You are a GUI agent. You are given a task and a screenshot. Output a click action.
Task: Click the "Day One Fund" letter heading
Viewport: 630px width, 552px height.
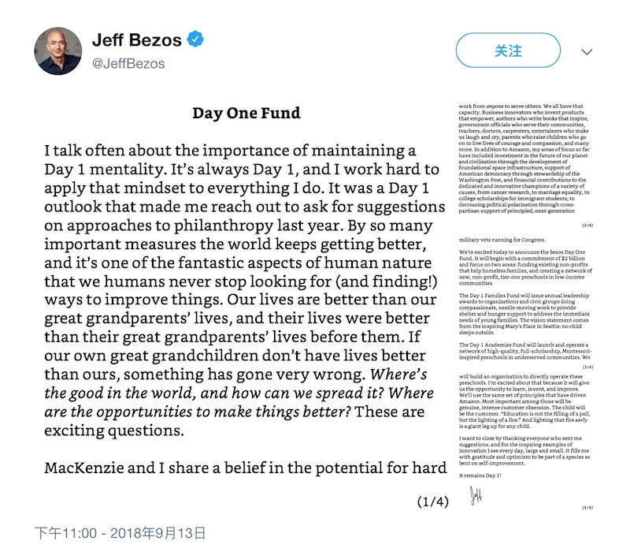pos(246,113)
